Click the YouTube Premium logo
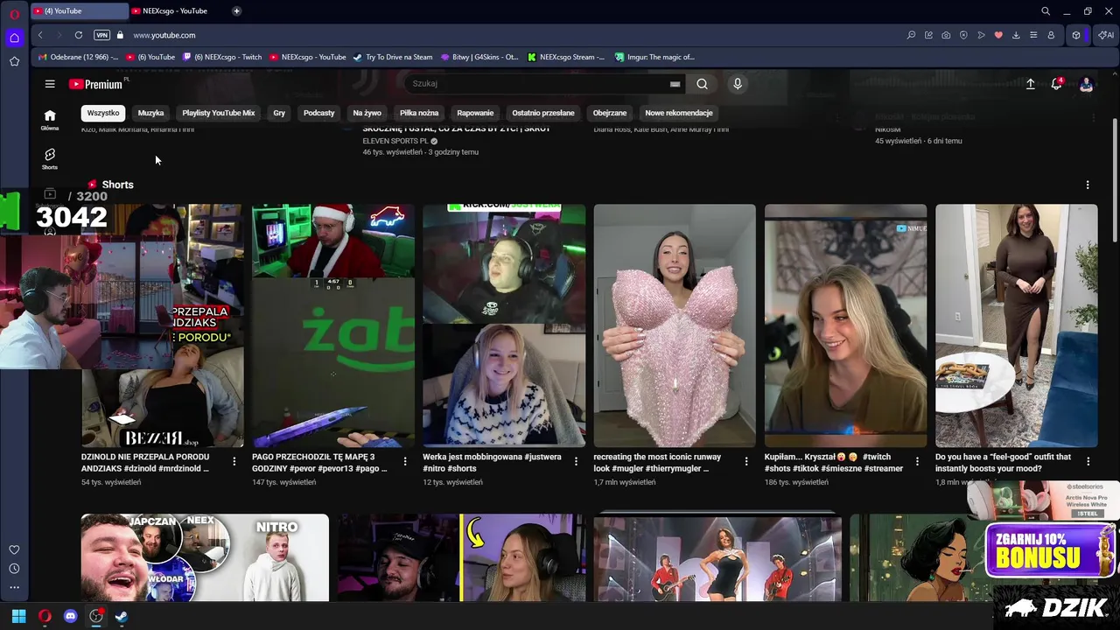 (95, 84)
